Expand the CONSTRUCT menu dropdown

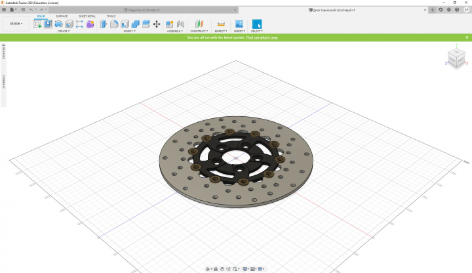pos(199,31)
